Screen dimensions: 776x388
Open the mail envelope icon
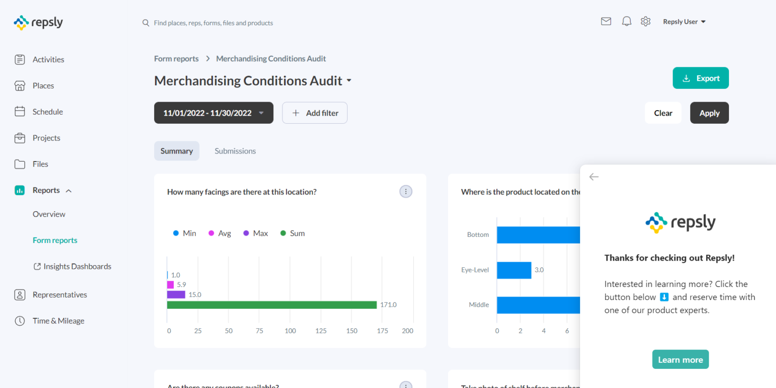point(606,21)
